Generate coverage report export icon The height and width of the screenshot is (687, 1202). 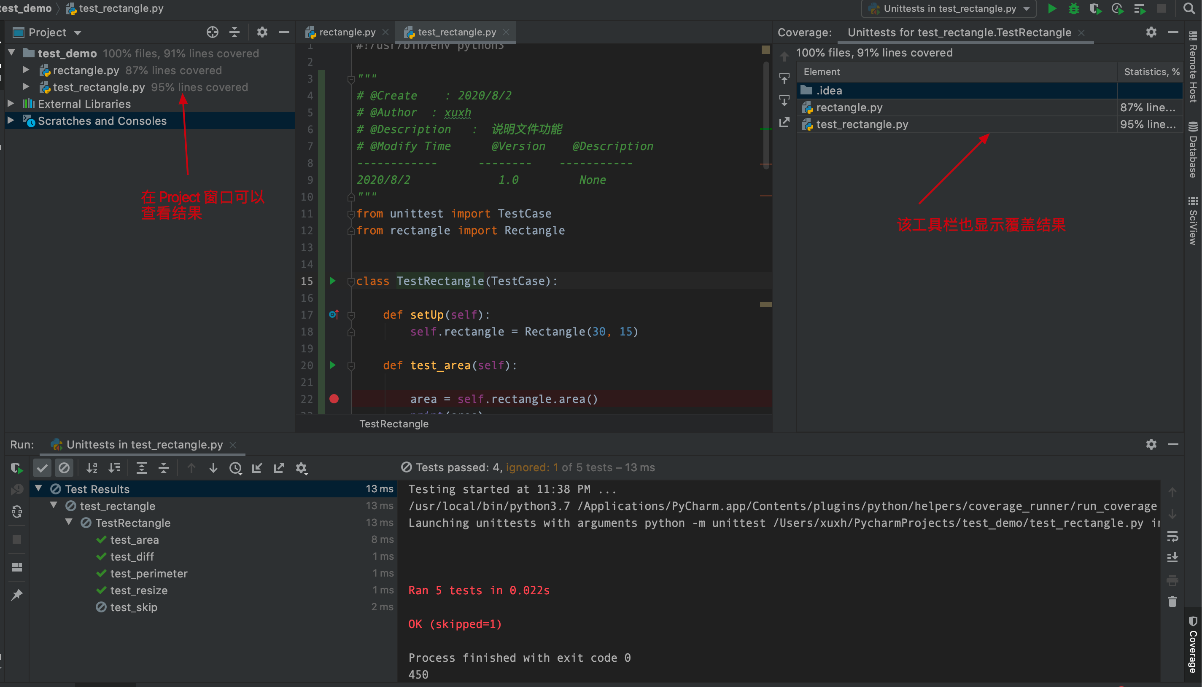[784, 122]
